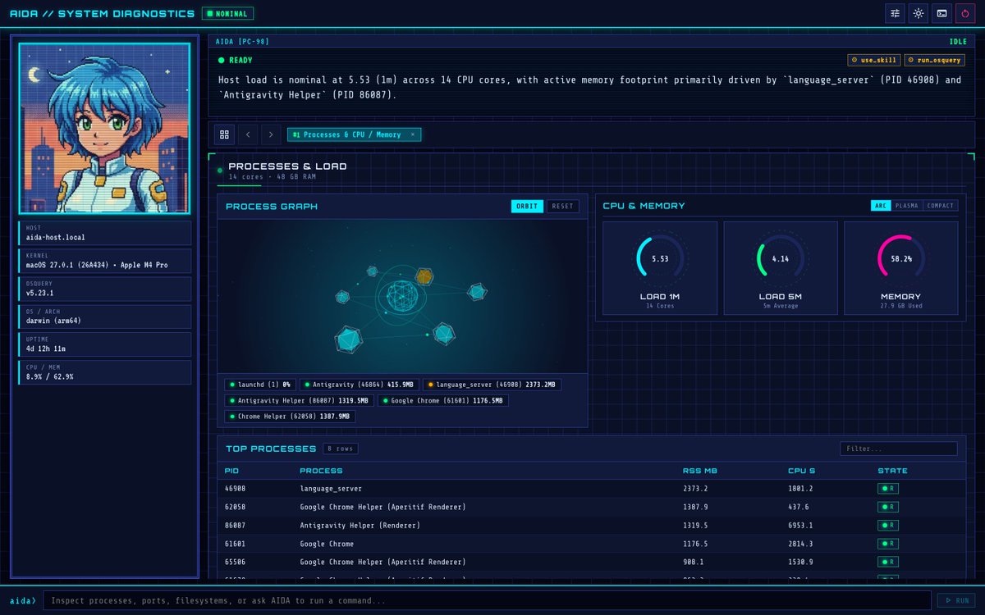
Task: Switch CPU & Memory view to COMPACT
Action: (941, 206)
